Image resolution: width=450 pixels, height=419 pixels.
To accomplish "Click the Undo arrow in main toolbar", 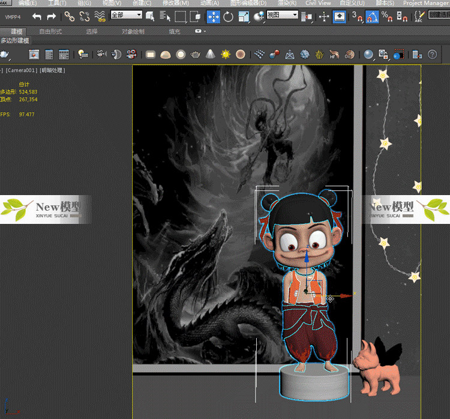I will click(x=37, y=17).
